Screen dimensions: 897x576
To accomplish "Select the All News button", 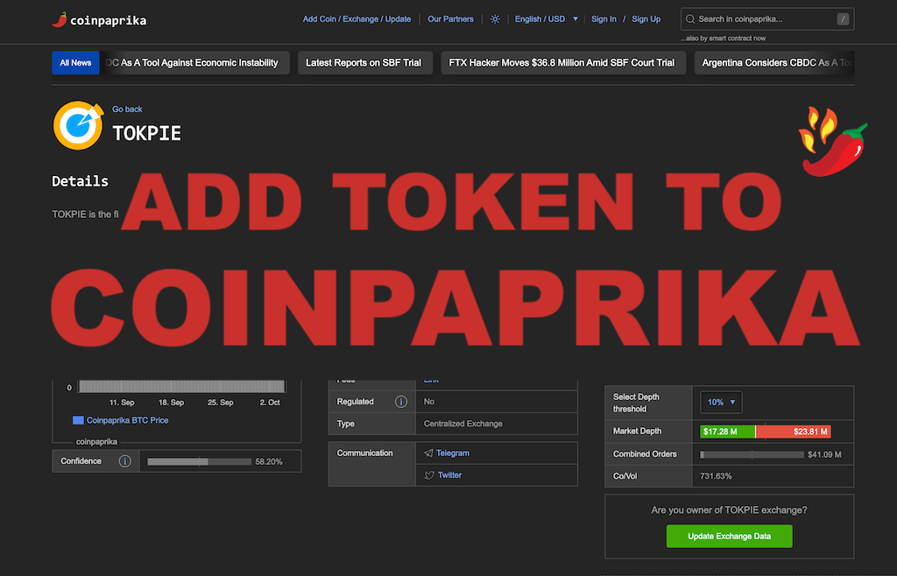I will 75,63.
